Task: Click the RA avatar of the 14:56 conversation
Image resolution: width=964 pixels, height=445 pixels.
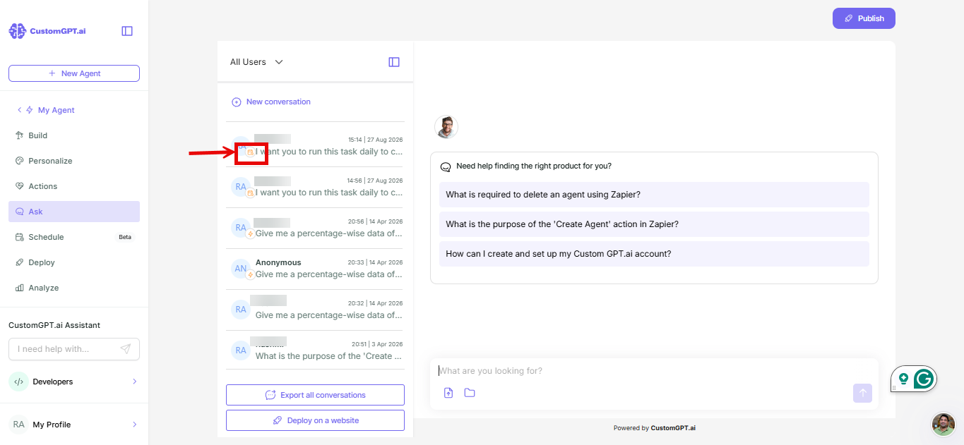Action: click(x=241, y=186)
